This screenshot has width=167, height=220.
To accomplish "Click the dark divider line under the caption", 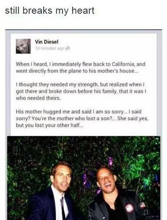I will [84, 30].
